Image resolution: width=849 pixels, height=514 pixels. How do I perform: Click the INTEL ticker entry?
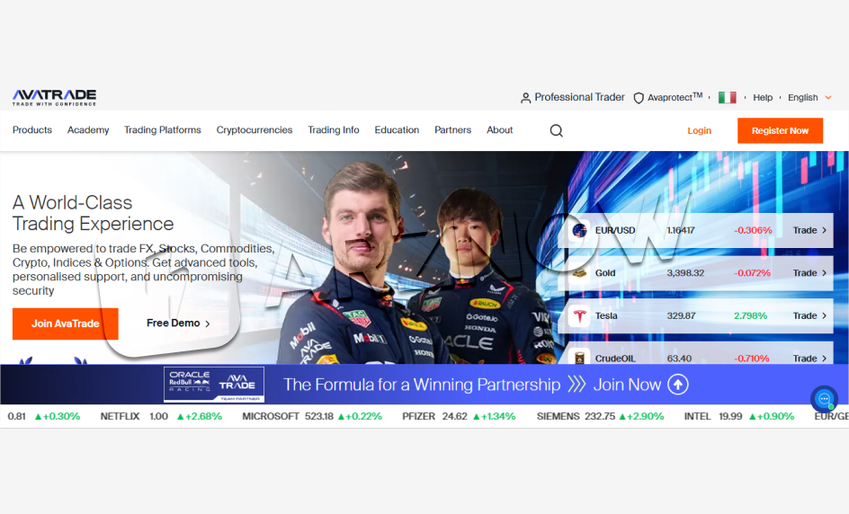(739, 416)
